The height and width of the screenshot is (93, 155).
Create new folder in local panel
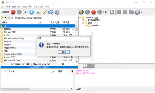tap(51, 12)
